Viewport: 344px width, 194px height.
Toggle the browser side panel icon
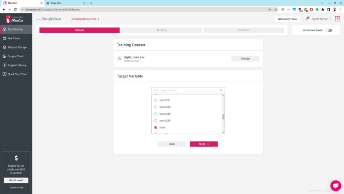pos(328,10)
